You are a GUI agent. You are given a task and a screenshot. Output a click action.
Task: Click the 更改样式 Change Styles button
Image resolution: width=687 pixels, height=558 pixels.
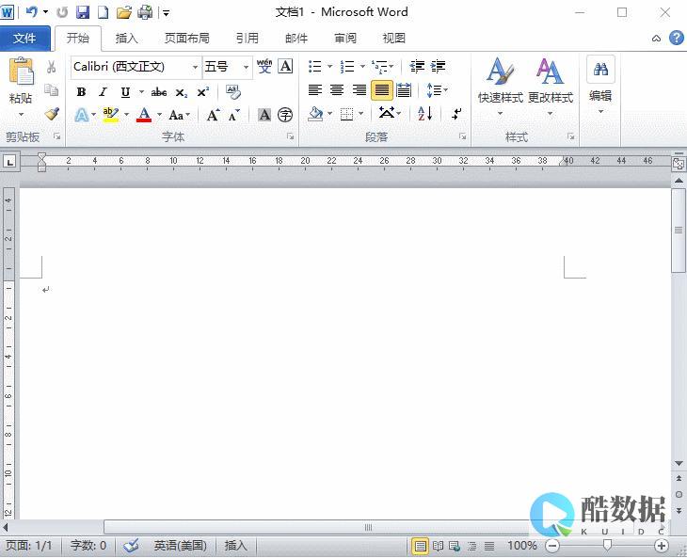click(551, 87)
